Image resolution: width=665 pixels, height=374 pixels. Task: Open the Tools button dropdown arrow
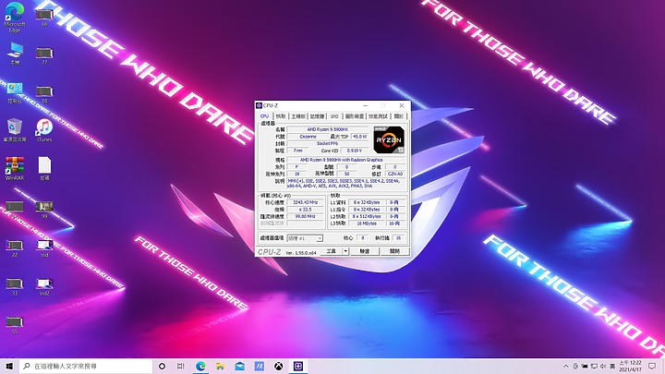[x=345, y=251]
